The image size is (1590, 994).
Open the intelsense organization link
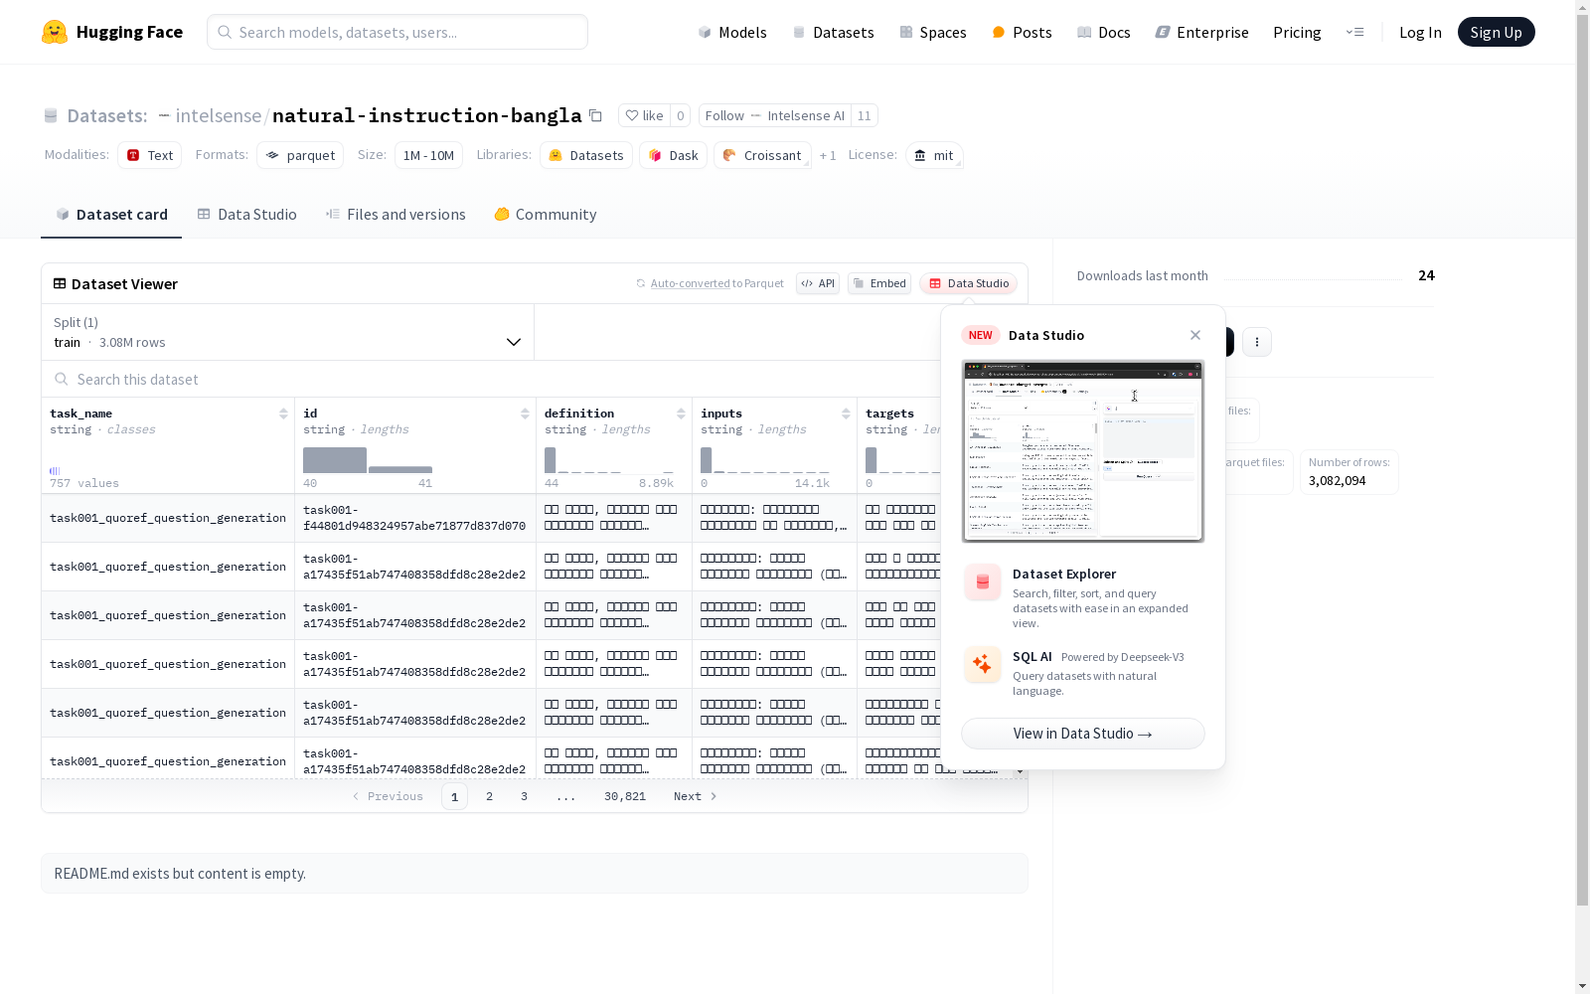[218, 115]
